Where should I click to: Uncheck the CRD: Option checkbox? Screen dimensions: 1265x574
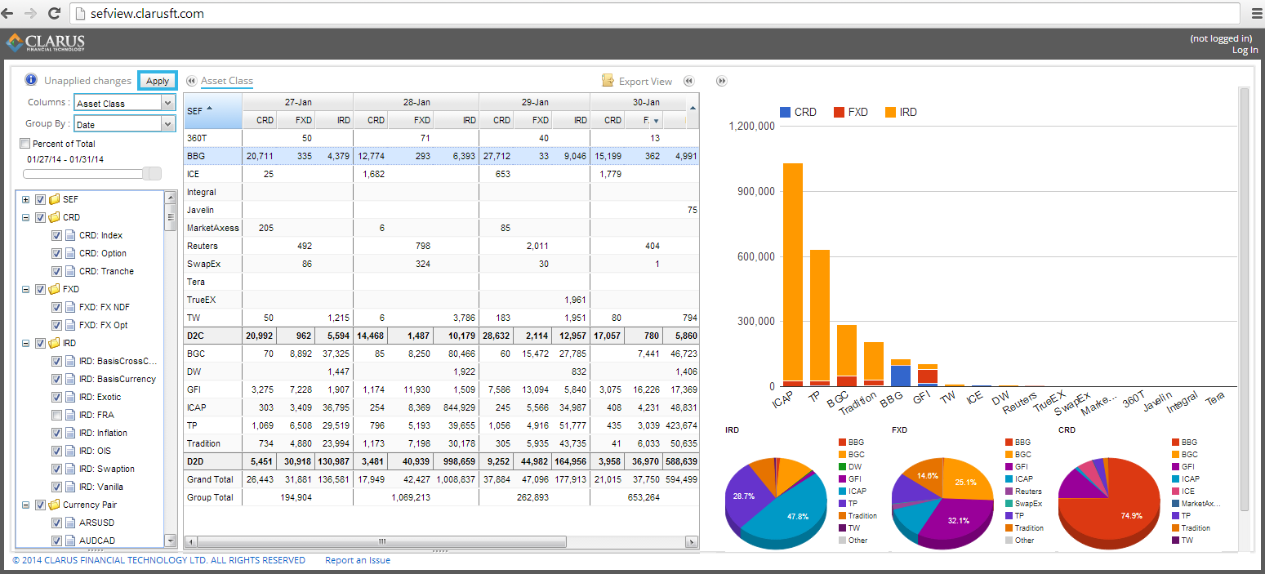click(56, 253)
